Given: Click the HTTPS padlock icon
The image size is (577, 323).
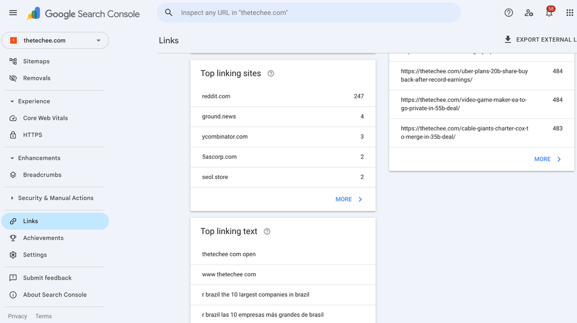Looking at the screenshot, I should [13, 135].
